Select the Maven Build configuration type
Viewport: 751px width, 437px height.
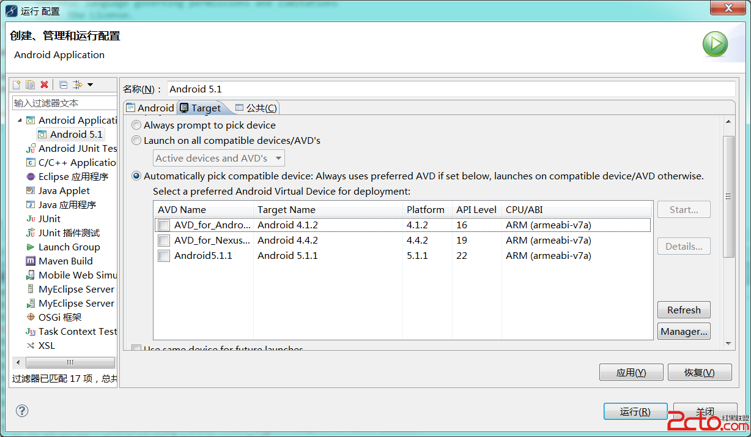pos(65,261)
